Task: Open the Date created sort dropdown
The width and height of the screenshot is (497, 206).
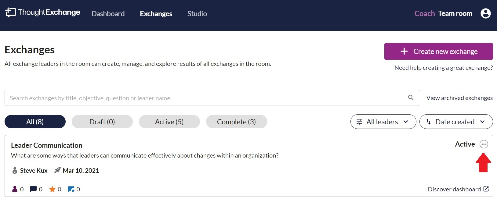Action: coord(456,122)
